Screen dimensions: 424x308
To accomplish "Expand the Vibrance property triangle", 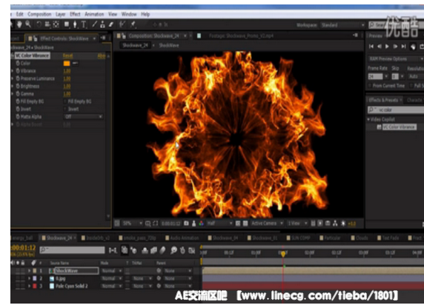I will coord(12,71).
